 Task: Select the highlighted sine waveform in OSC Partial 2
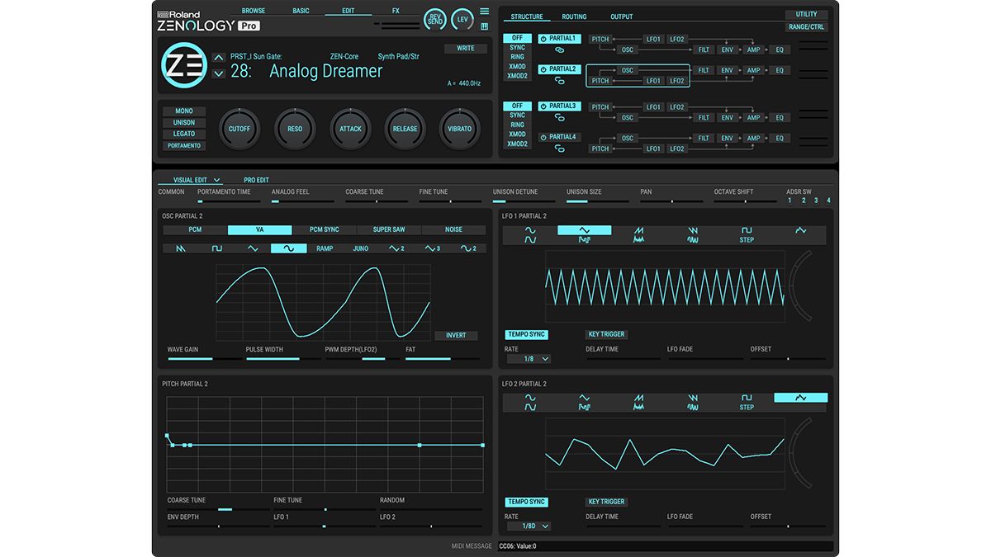click(288, 248)
